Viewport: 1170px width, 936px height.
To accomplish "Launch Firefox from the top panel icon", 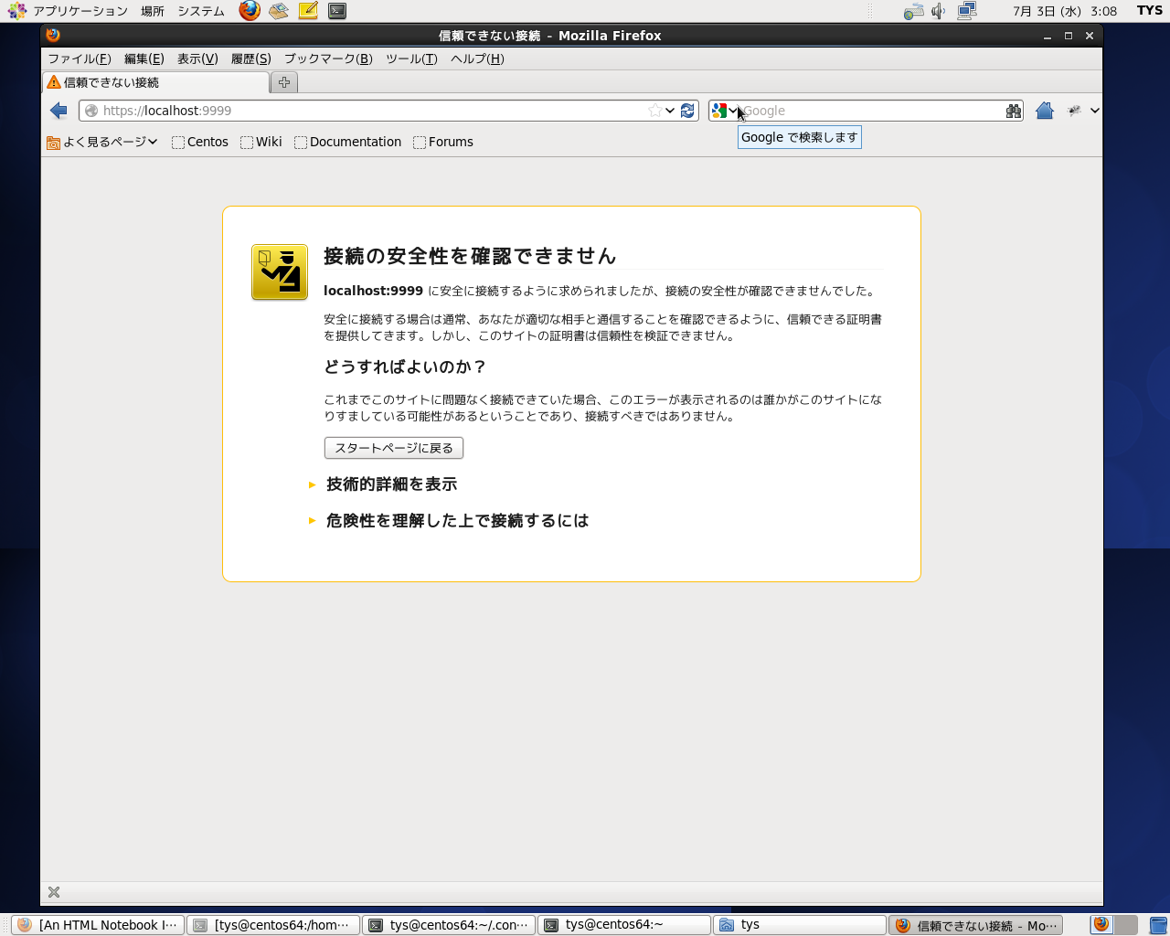I will click(x=250, y=11).
